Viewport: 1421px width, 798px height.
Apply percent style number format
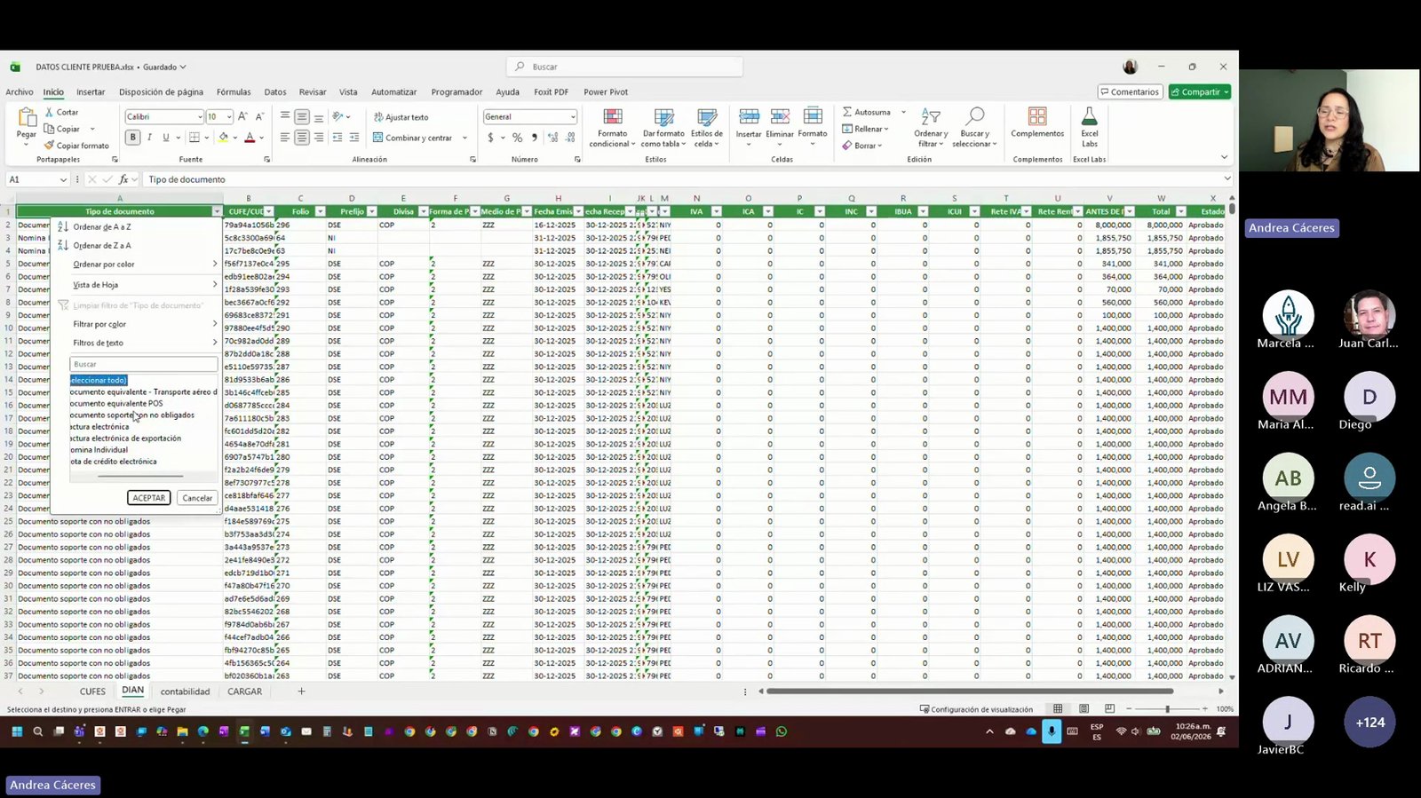click(x=518, y=138)
